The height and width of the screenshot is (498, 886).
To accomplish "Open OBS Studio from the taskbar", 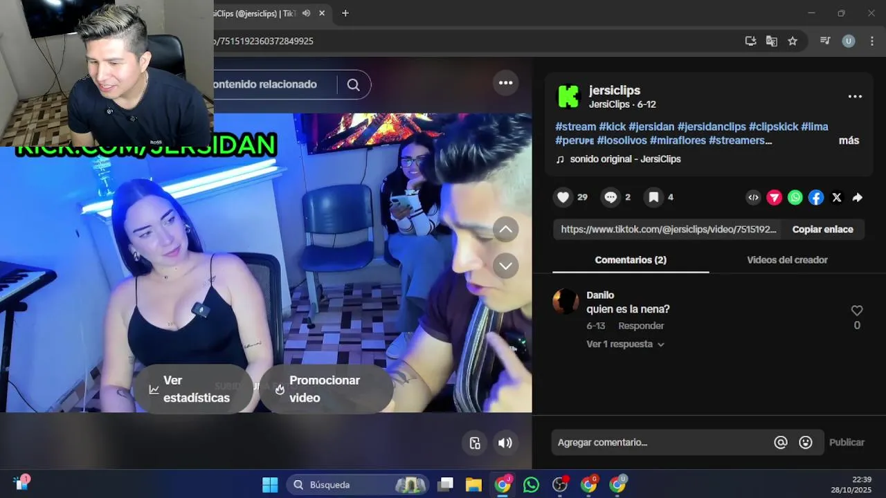I will (x=560, y=485).
